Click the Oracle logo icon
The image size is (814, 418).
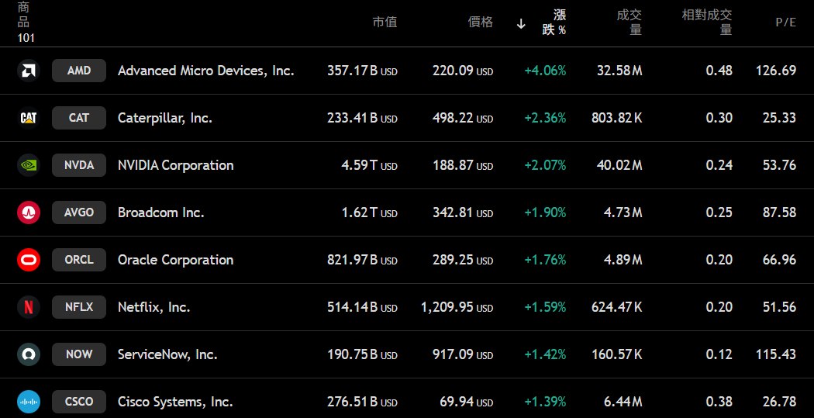(x=28, y=260)
